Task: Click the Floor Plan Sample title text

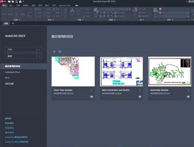Action: click(63, 90)
